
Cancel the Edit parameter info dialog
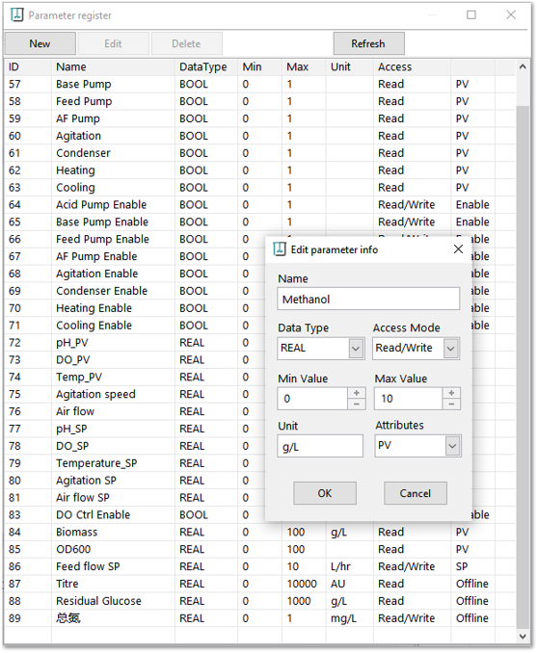click(416, 493)
